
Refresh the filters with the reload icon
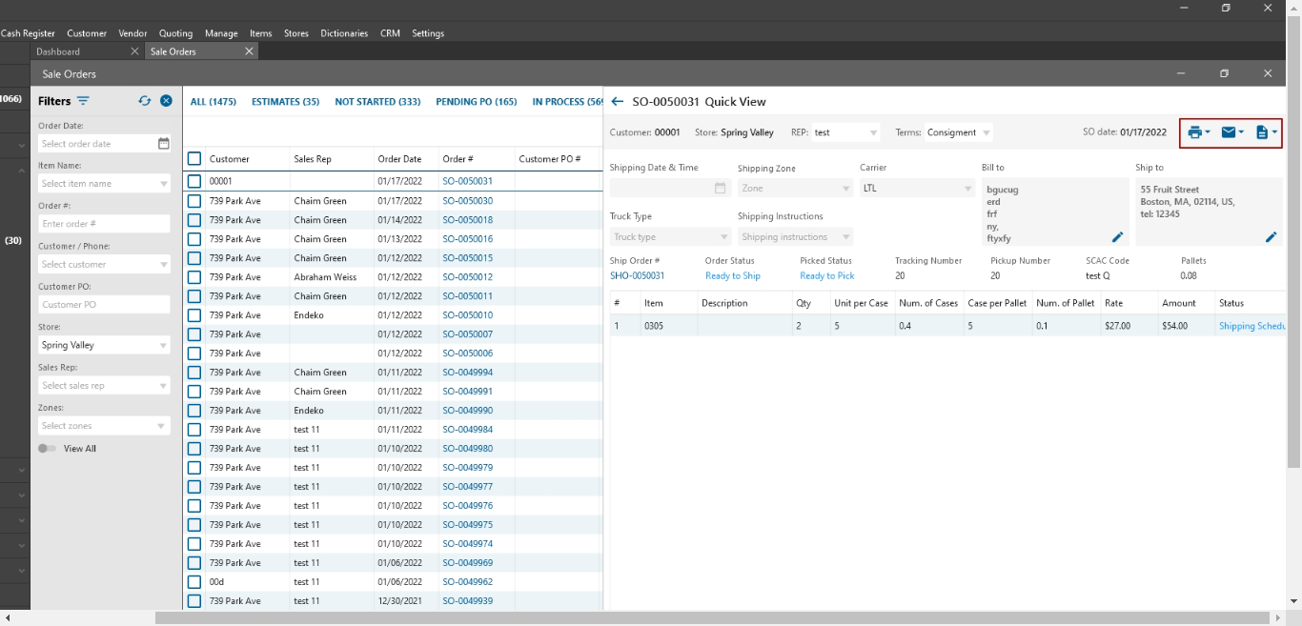point(145,101)
